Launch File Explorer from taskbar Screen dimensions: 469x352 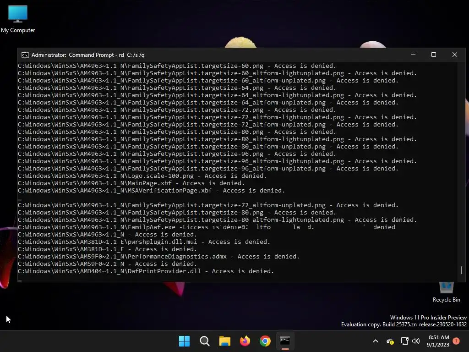point(224,341)
